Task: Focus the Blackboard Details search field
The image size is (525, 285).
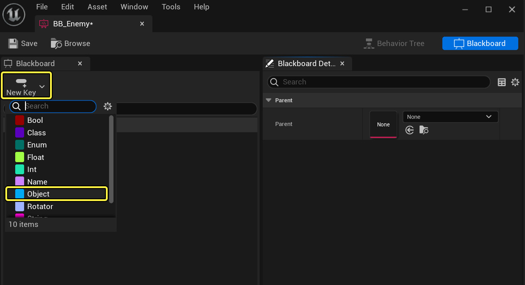Action: [379, 82]
